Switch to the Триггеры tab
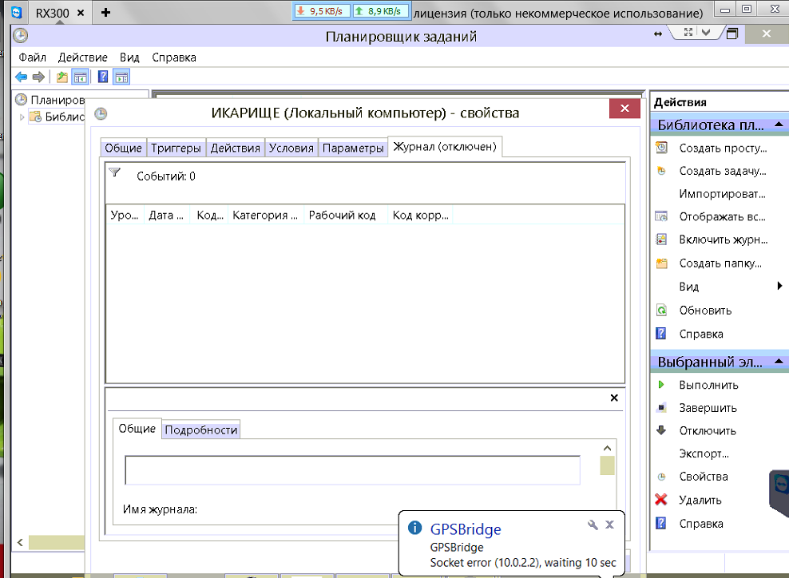The width and height of the screenshot is (789, 578). (x=176, y=148)
